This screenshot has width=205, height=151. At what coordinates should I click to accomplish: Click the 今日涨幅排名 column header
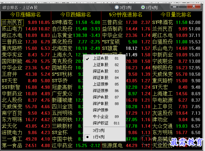point(25,15)
